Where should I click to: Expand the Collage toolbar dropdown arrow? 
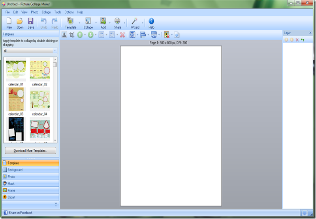point(95,23)
